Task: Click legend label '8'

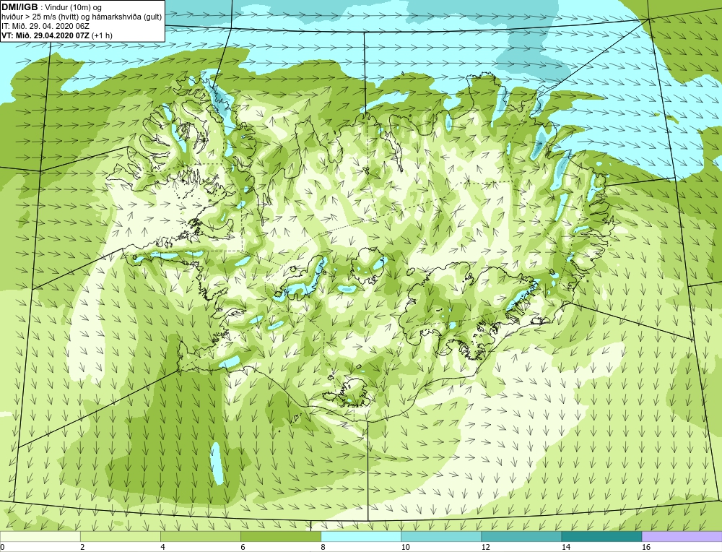Action: pos(323,547)
